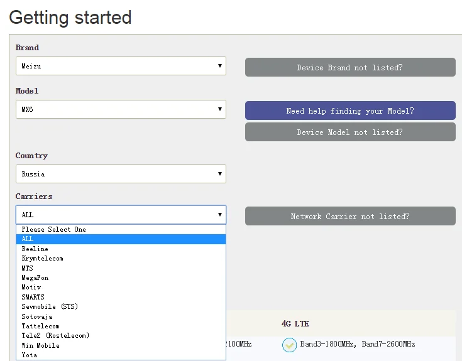Click the 4G LTE column header
The image size is (462, 361).
point(295,323)
